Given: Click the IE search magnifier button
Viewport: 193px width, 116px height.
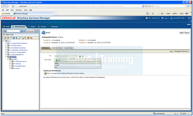Looking at the screenshot, I should (x=188, y=6).
